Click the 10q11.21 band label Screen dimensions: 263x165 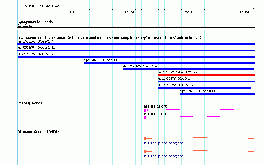25,25
